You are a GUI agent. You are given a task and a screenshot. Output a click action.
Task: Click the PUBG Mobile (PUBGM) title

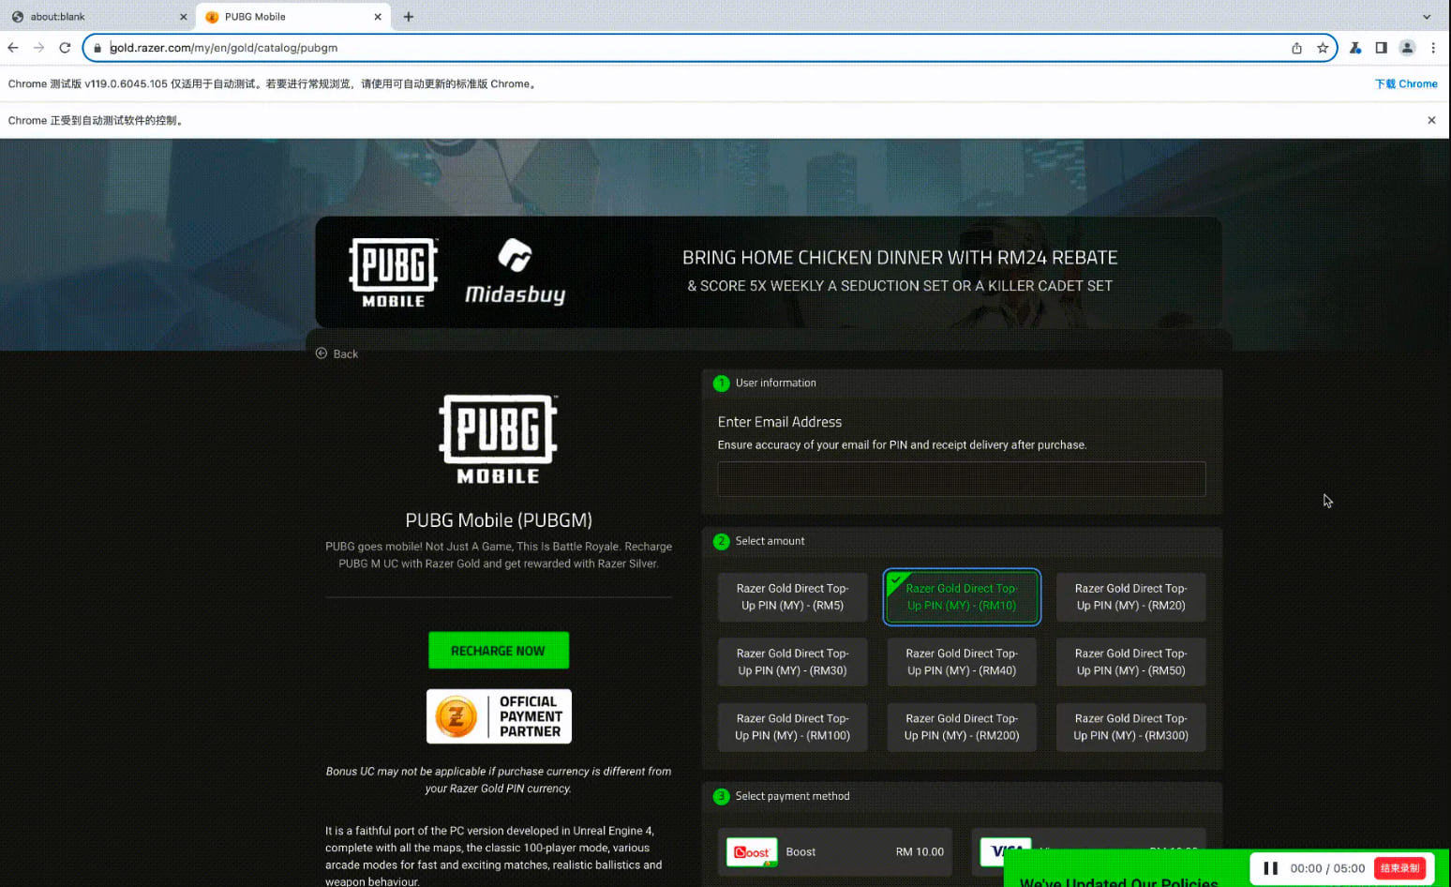click(499, 520)
